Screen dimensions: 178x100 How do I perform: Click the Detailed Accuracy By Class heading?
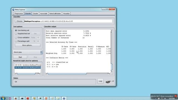pos(61,42)
